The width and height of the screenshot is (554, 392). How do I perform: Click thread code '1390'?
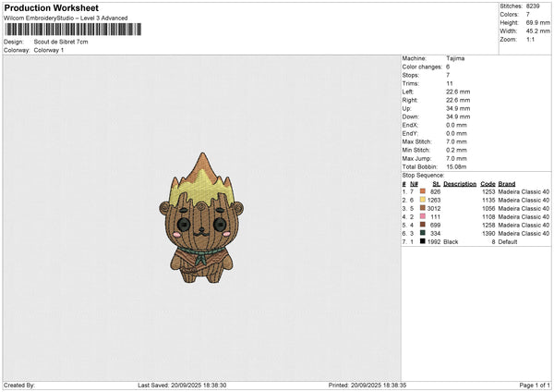[x=488, y=234]
